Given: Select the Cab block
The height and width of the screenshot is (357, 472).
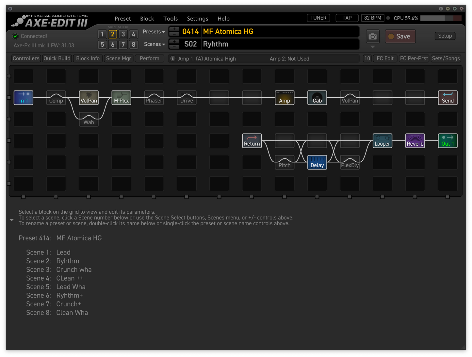Looking at the screenshot, I should click(317, 98).
